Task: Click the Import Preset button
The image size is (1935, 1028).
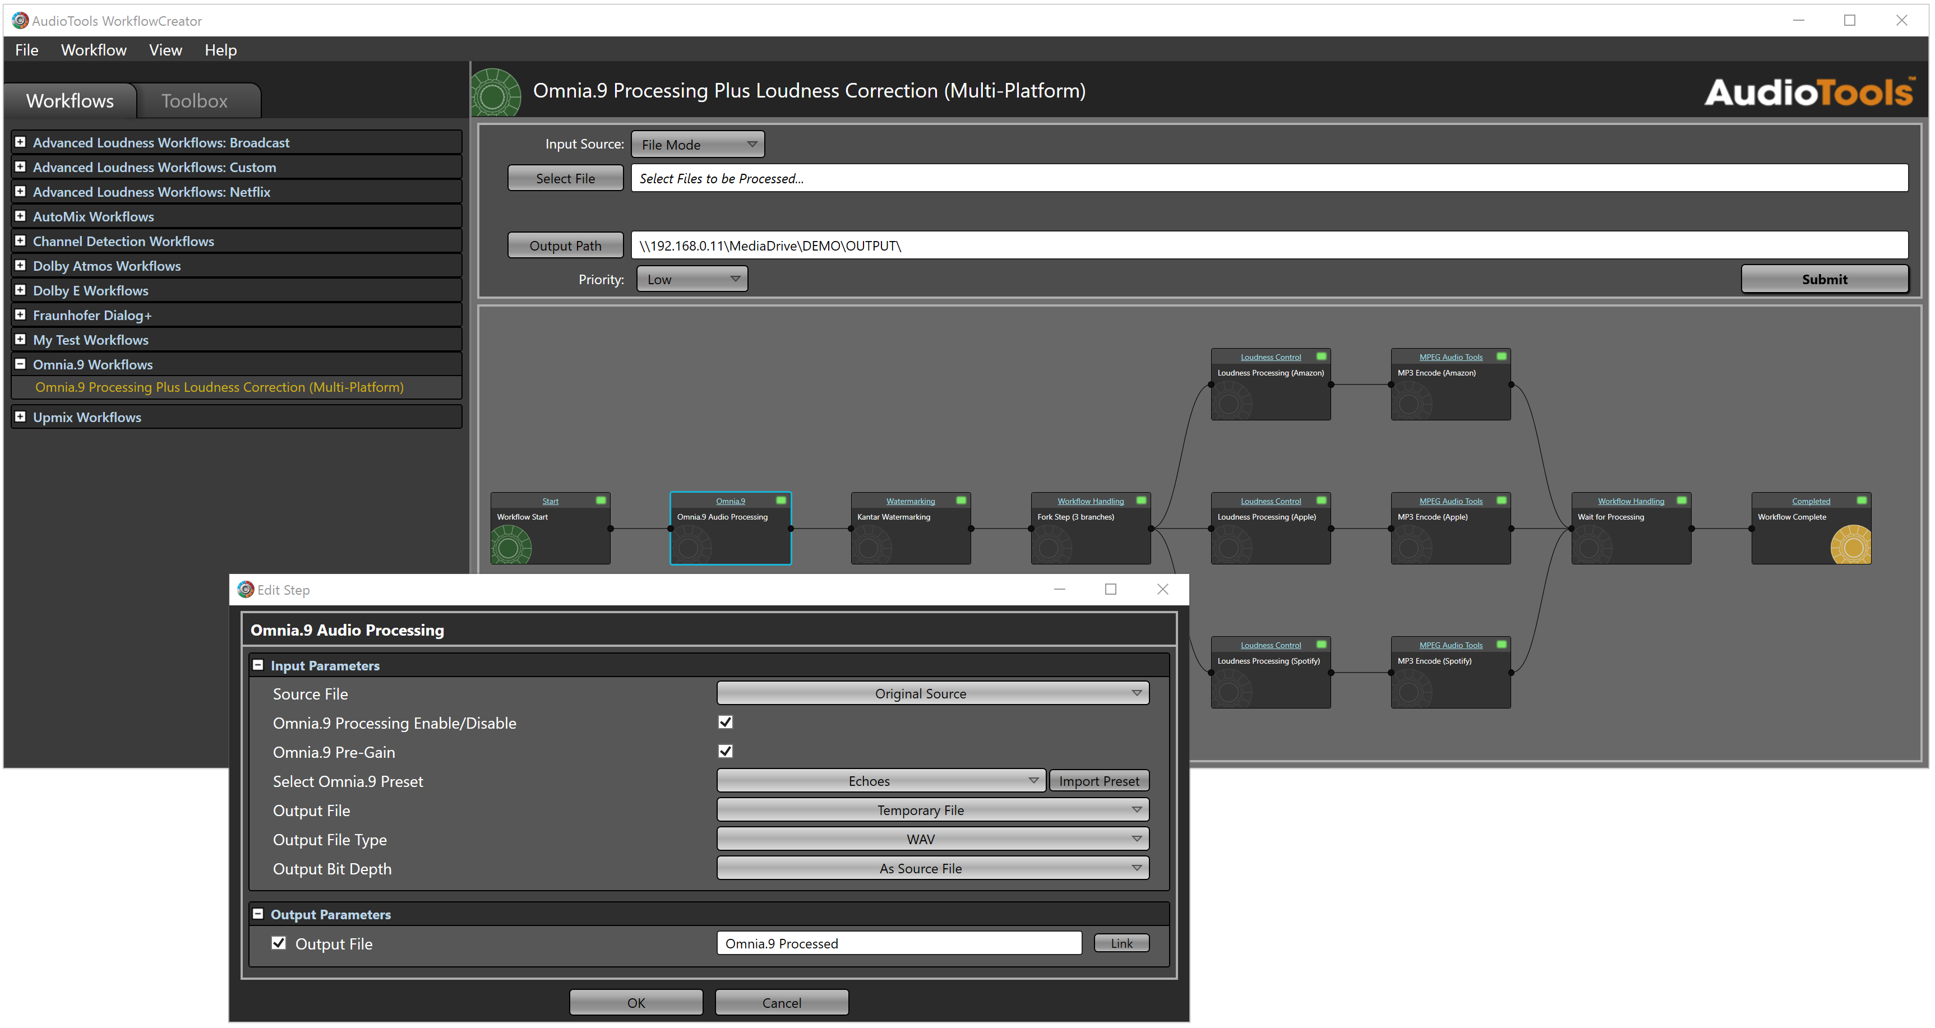Action: pyautogui.click(x=1099, y=781)
